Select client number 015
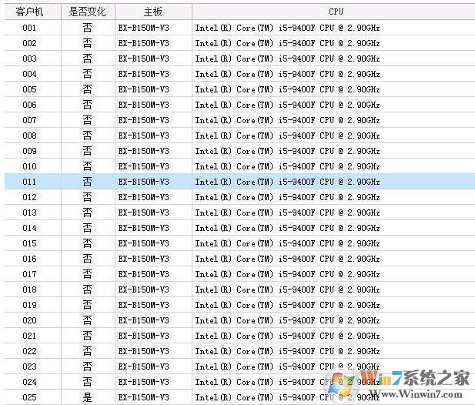This screenshot has width=475, height=405. 29,243
